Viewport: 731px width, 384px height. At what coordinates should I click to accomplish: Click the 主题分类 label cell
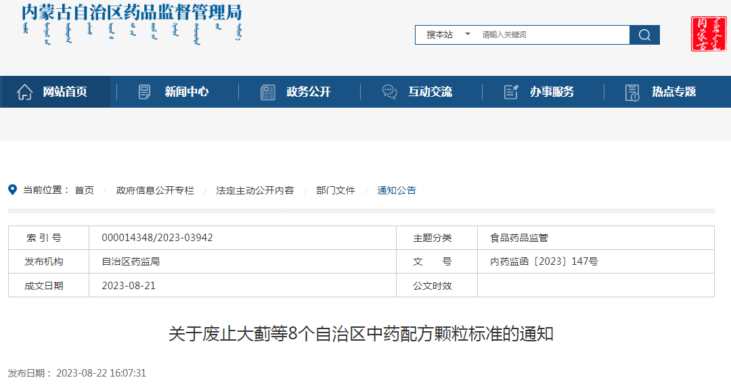(x=437, y=238)
